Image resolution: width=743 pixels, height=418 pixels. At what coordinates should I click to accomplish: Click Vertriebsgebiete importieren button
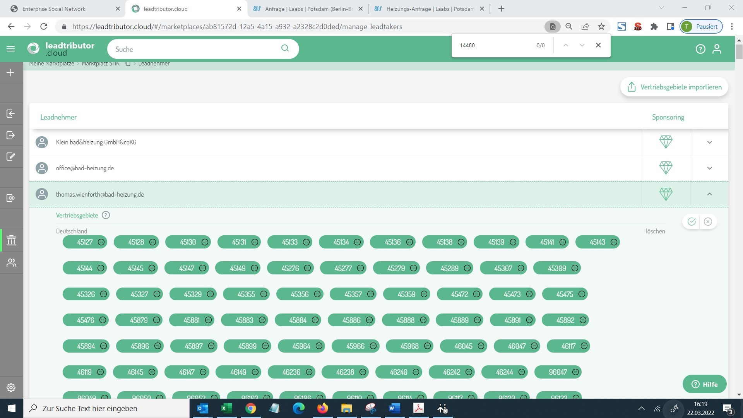[674, 87]
